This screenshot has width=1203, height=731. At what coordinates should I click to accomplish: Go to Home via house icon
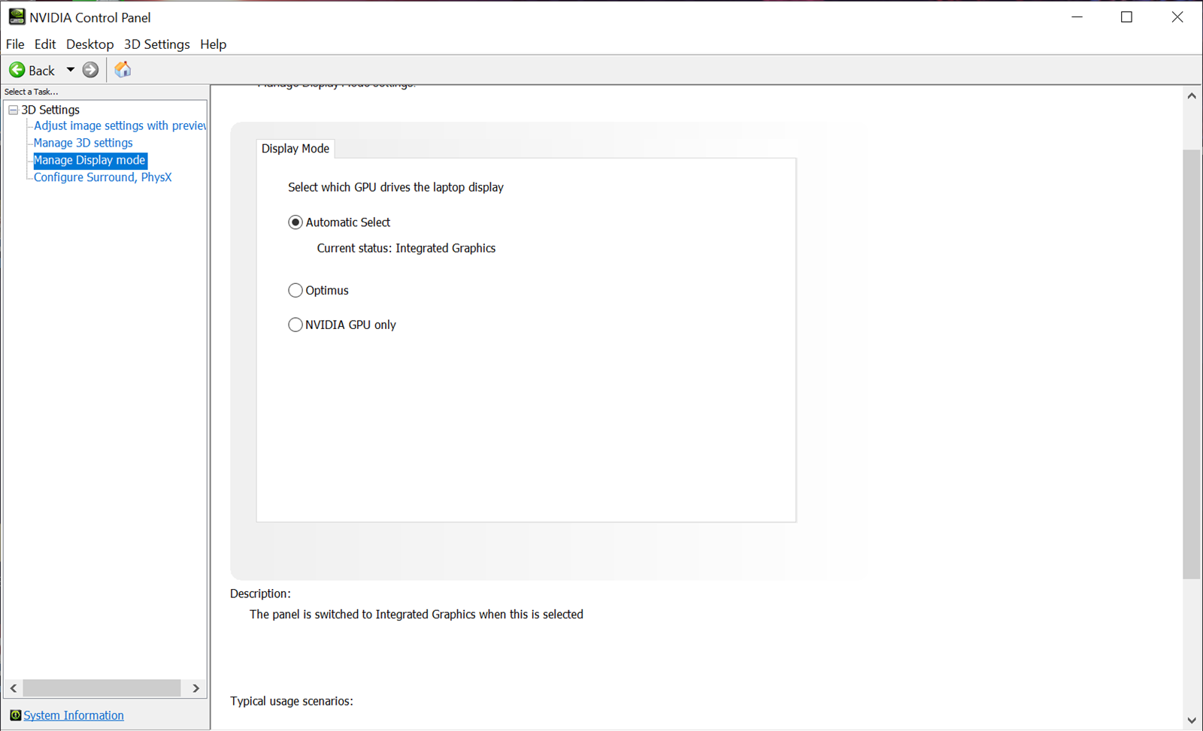(123, 70)
